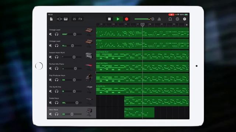This screenshot has width=236, height=132.
Task: Select the Perfect Mix Piano green region
Action: coord(142,67)
